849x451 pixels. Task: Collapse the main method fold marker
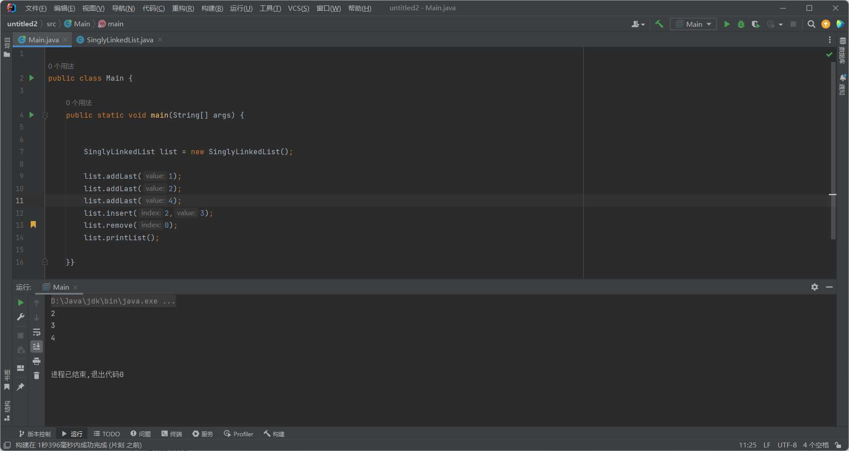coord(45,115)
